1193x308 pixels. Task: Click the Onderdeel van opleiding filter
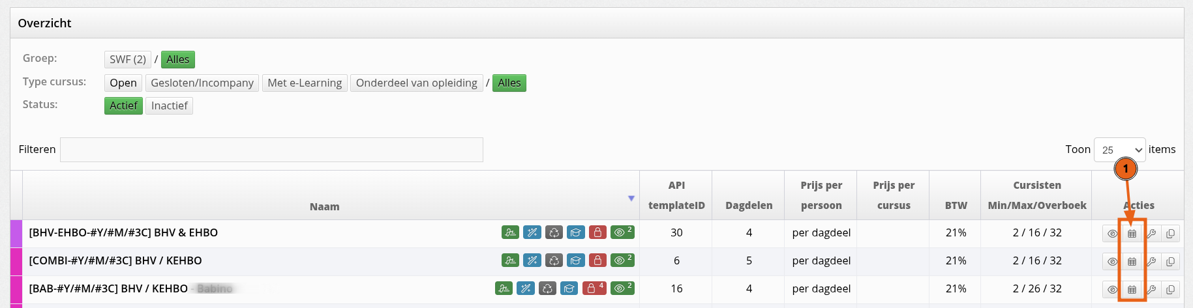(x=416, y=83)
